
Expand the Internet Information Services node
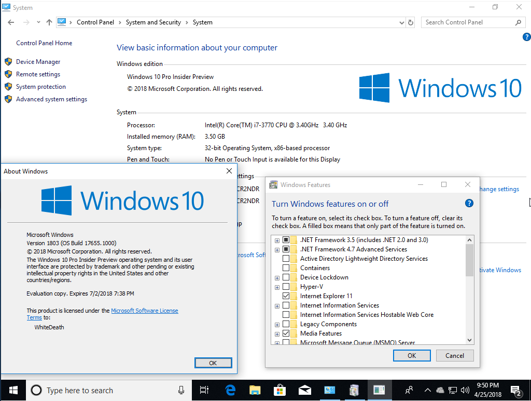[x=277, y=306]
